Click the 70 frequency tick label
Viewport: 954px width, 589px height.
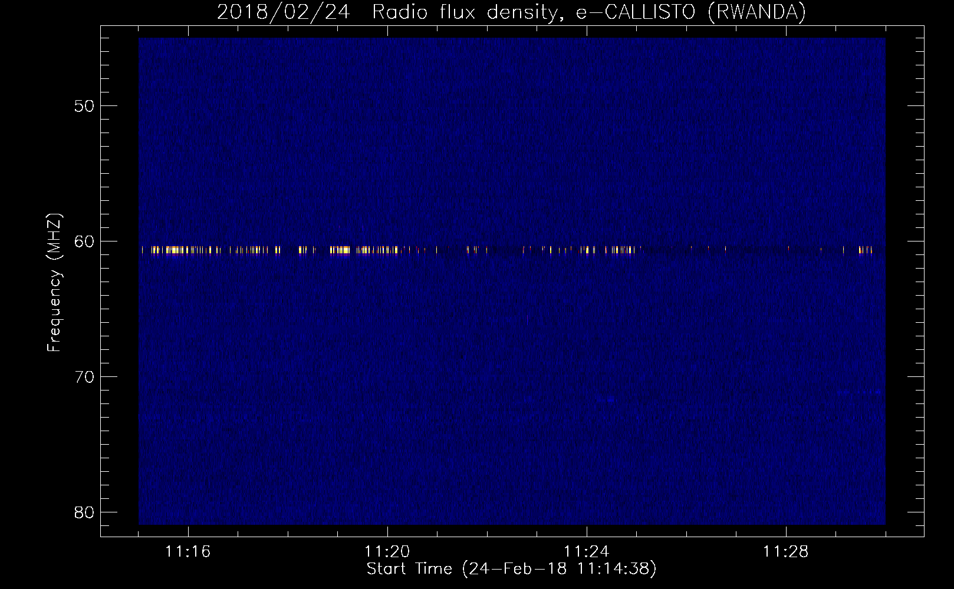click(84, 377)
